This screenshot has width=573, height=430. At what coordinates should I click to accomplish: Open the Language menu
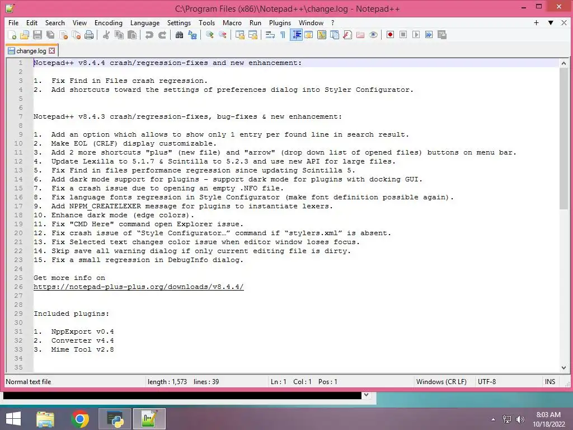tap(145, 22)
